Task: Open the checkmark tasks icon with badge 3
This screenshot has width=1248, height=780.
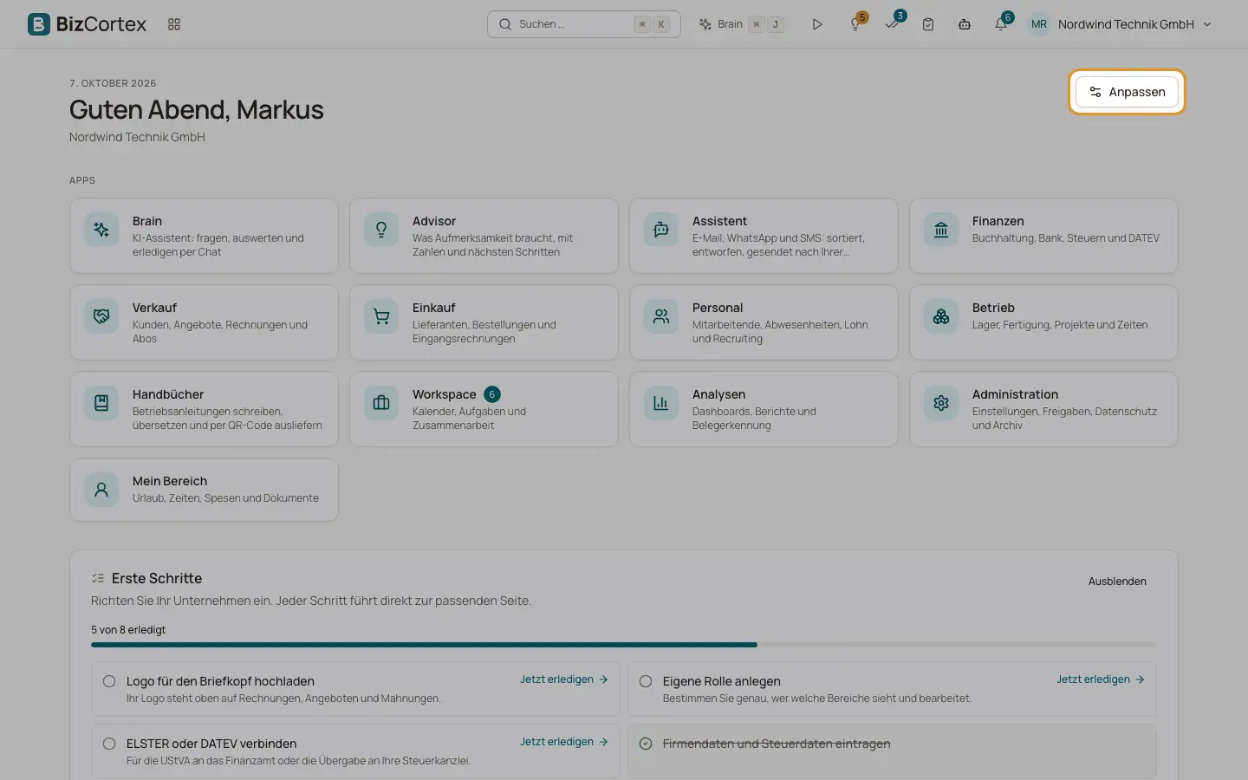Action: 892,24
